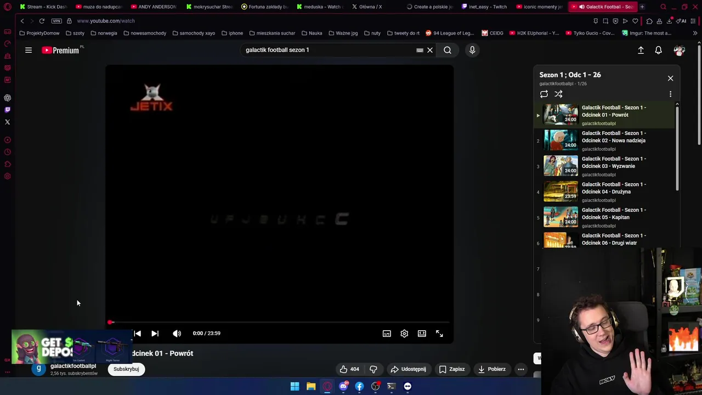This screenshot has height=395, width=702.
Task: Open the account avatar menu
Action: [x=679, y=50]
